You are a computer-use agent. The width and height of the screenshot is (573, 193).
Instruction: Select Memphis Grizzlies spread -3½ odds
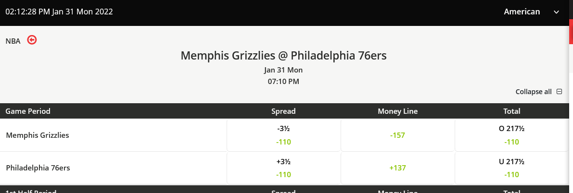pos(283,135)
